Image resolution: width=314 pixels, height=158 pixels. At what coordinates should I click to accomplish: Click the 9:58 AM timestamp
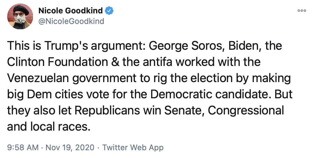point(22,147)
